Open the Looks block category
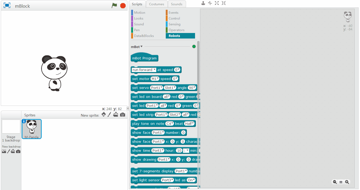360x190 pixels. tap(139, 18)
